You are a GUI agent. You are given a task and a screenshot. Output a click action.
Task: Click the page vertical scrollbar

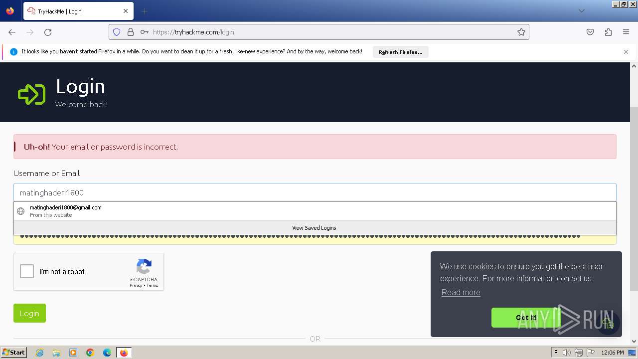click(634, 199)
